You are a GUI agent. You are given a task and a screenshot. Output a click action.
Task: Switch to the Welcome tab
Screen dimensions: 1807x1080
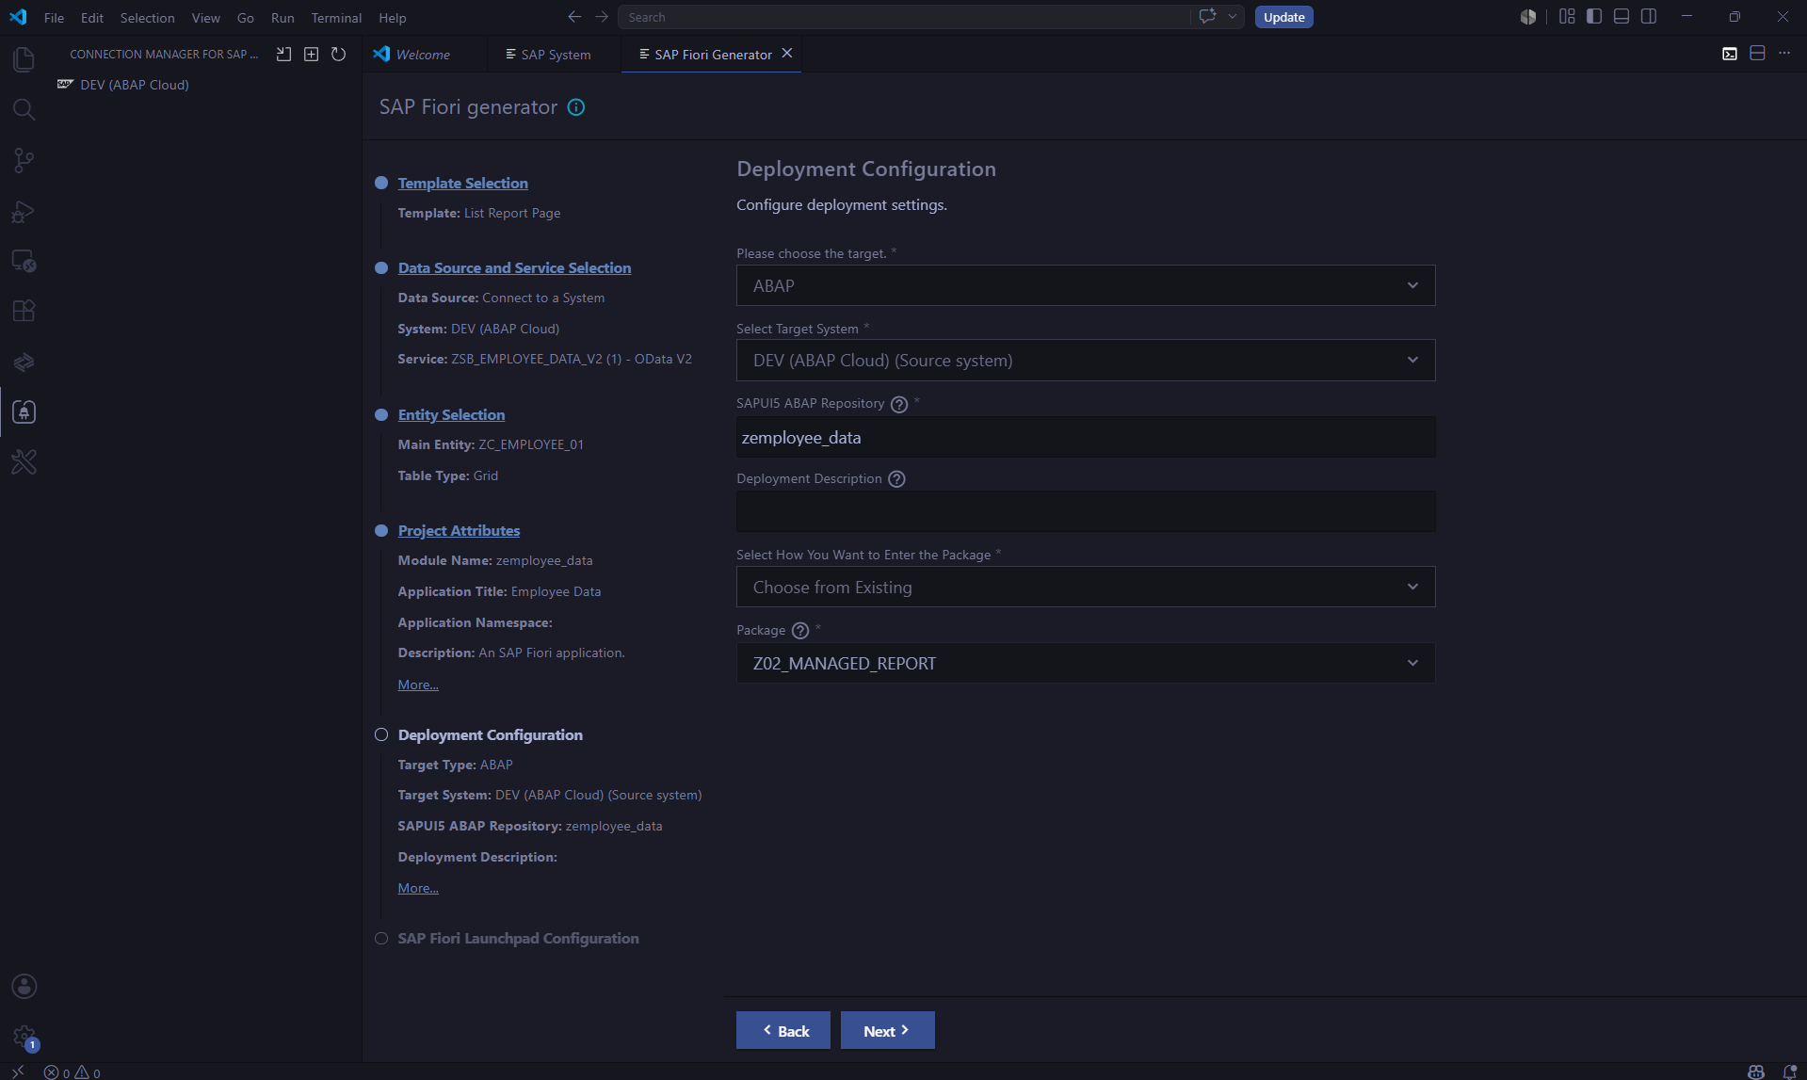pyautogui.click(x=424, y=55)
